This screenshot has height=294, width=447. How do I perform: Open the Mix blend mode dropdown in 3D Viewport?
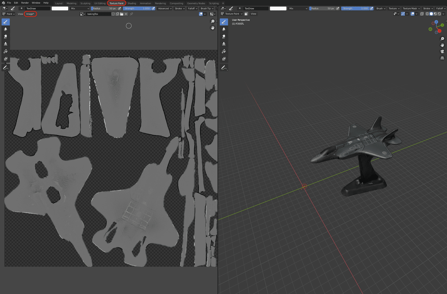point(298,8)
